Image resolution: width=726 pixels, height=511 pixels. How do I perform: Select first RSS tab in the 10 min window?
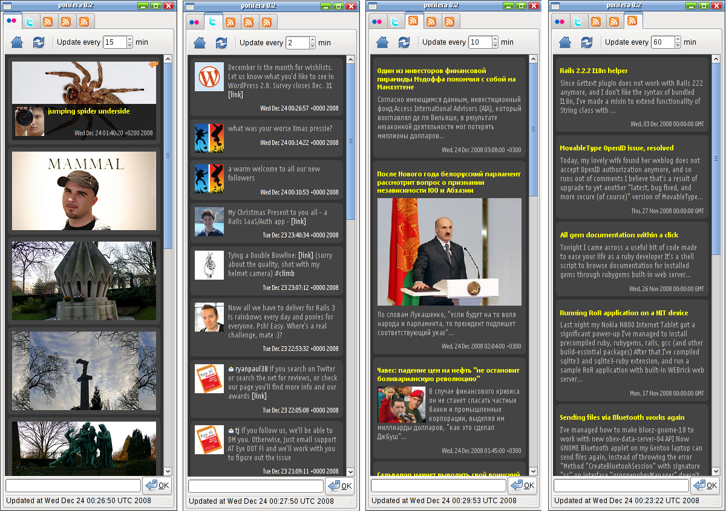(x=413, y=21)
